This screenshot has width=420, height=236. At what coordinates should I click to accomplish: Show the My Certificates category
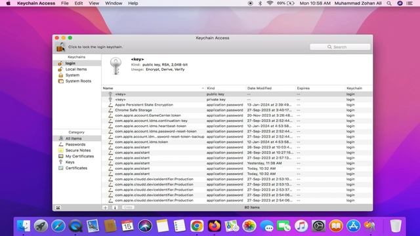pos(77,156)
